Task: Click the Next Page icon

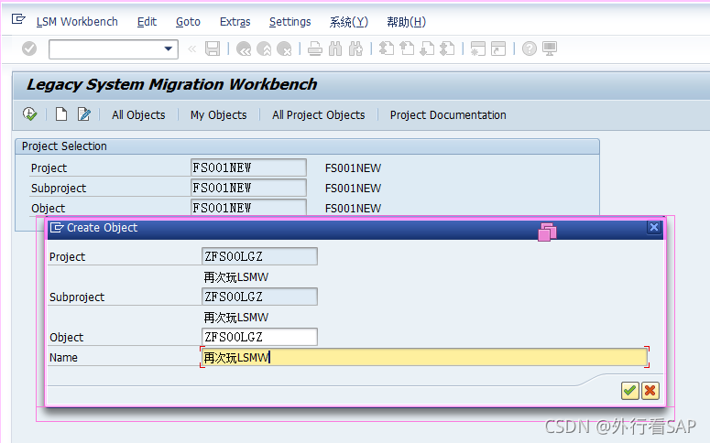Action: pyautogui.click(x=427, y=49)
